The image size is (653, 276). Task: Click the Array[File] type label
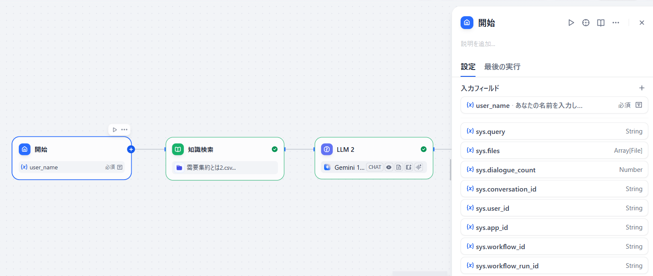(628, 151)
